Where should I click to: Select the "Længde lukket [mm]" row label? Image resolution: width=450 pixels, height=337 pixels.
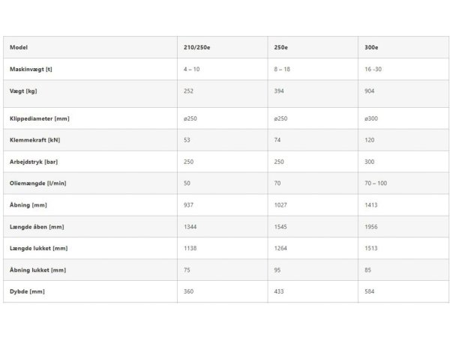38,248
